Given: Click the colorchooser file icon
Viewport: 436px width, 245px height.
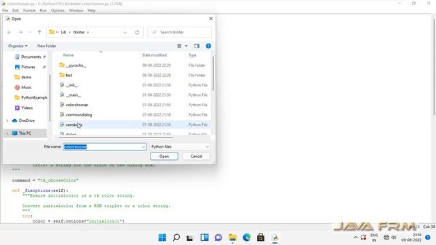Looking at the screenshot, I should pyautogui.click(x=62, y=105).
